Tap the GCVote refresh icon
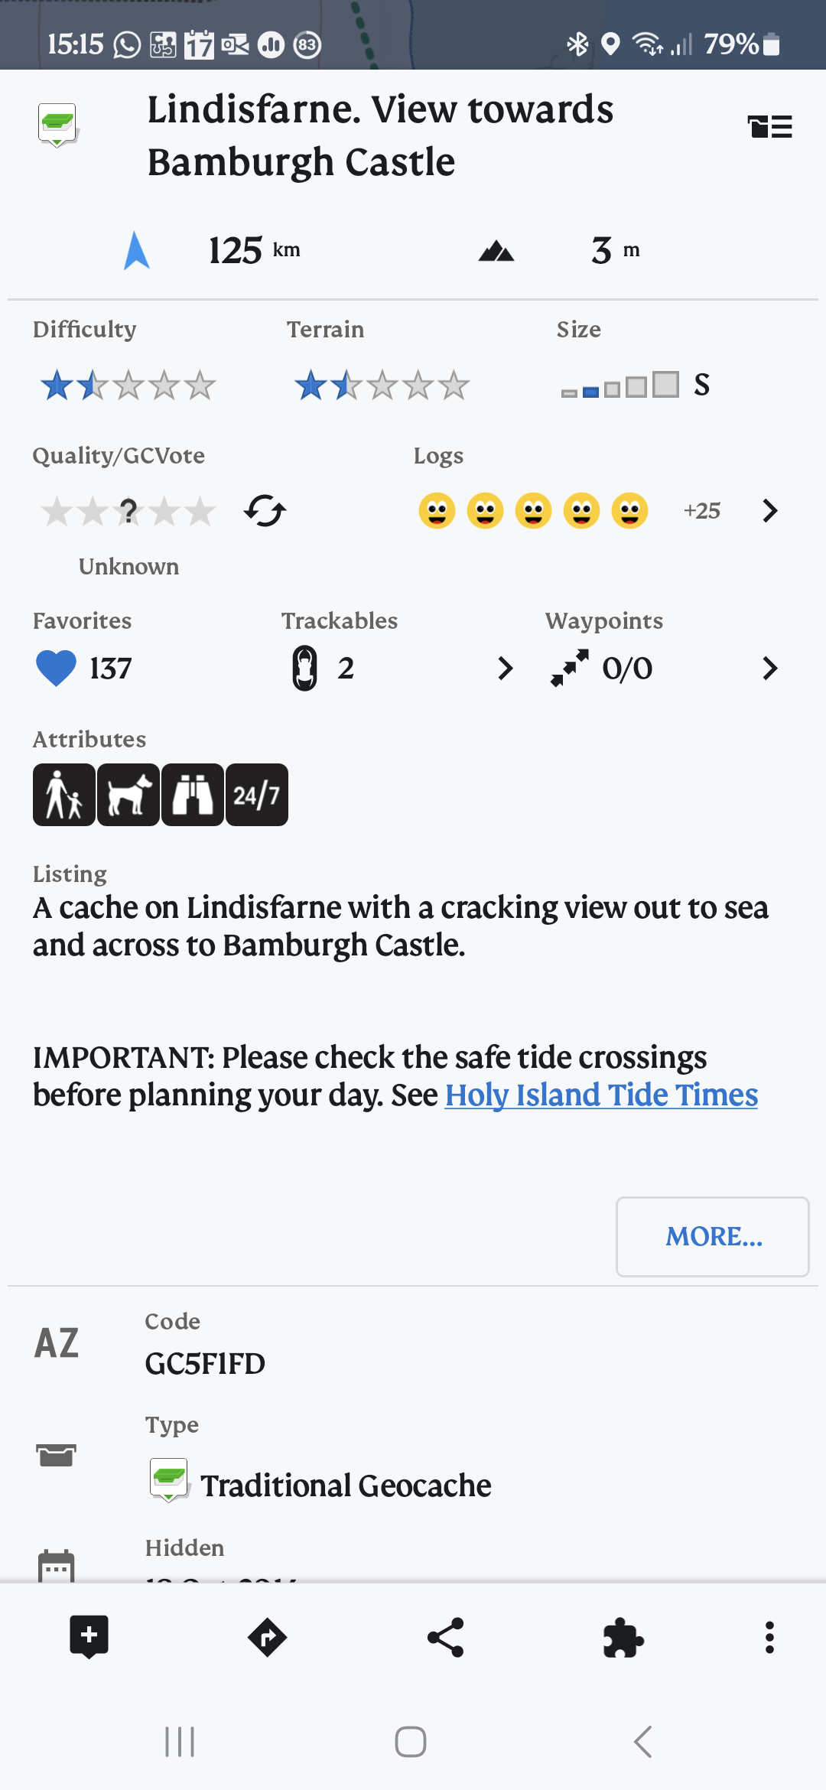The width and height of the screenshot is (826, 1790). 265,511
